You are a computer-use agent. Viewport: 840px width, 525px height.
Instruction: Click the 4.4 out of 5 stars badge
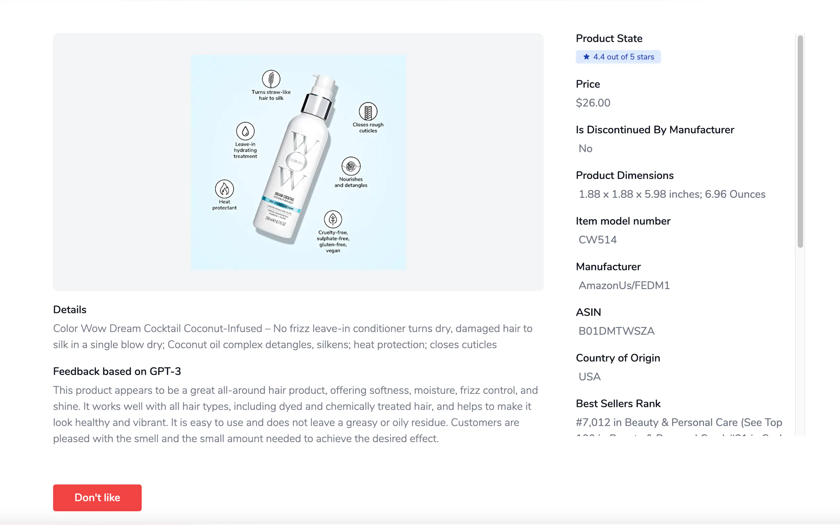point(618,57)
